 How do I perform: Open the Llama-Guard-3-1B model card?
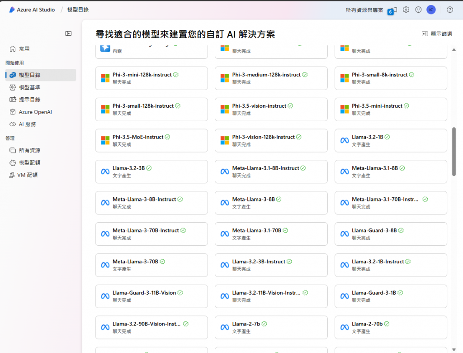tap(391, 296)
